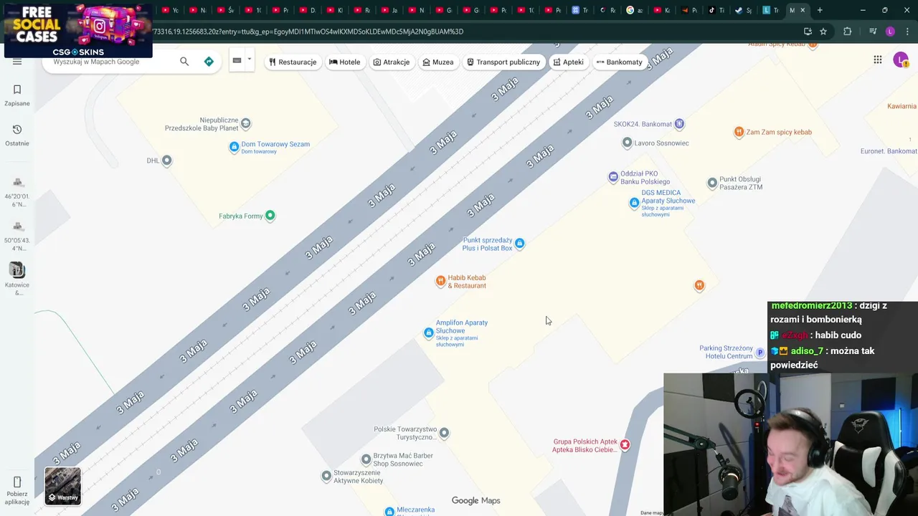Select Niepubliczne Przedszkole Baby Planet pin
Screen dimensions: 918x516
pos(246,123)
